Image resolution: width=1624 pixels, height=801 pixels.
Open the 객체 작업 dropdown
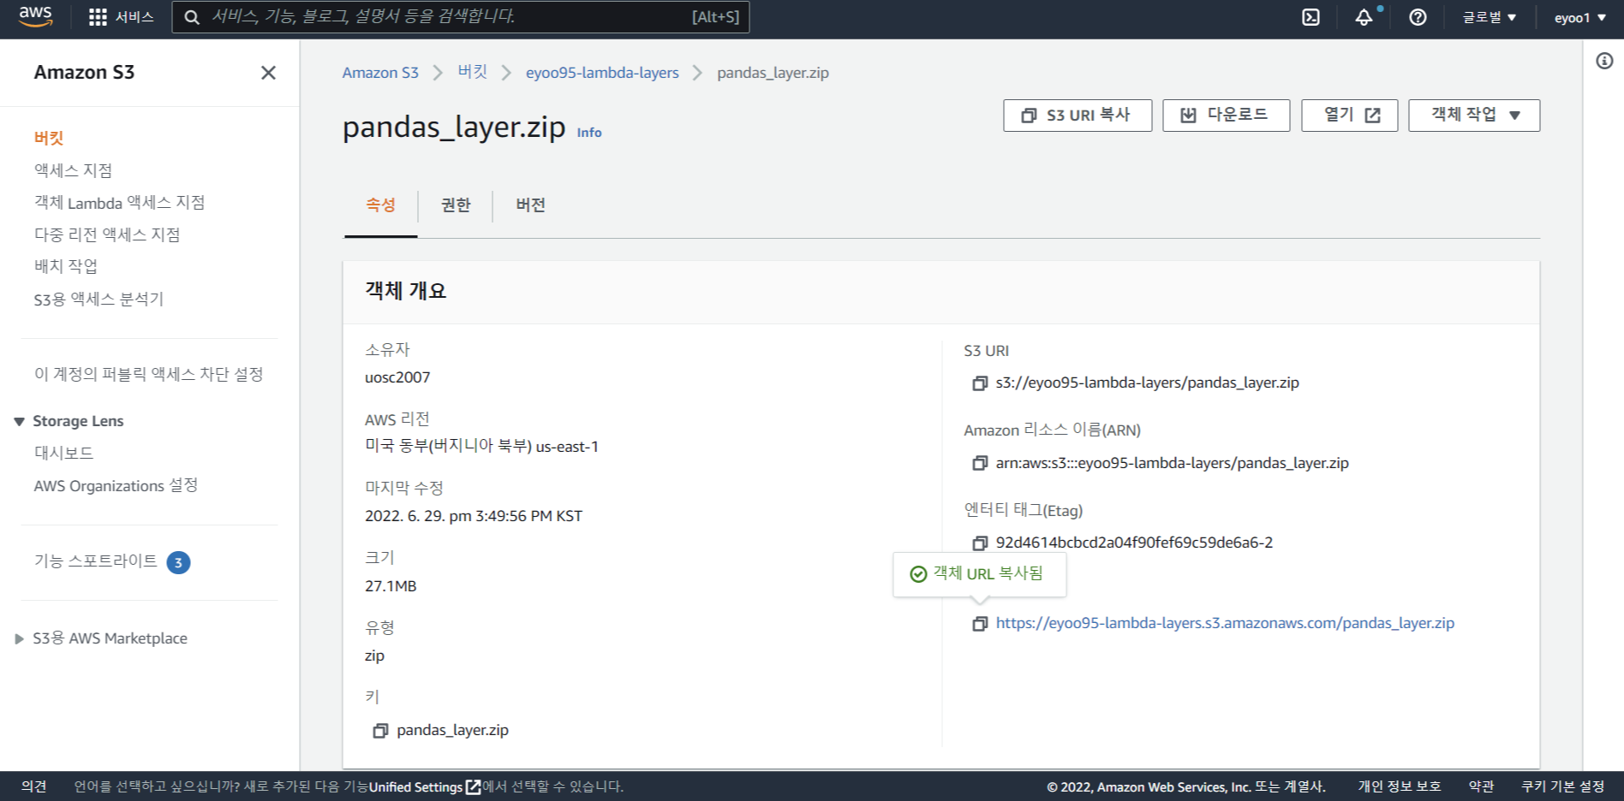click(1474, 116)
